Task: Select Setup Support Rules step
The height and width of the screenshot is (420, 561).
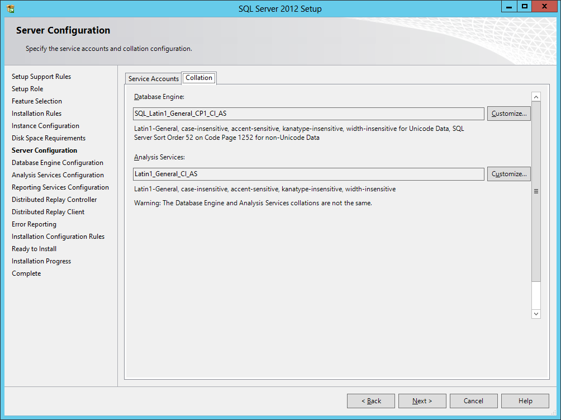Action: tap(41, 77)
